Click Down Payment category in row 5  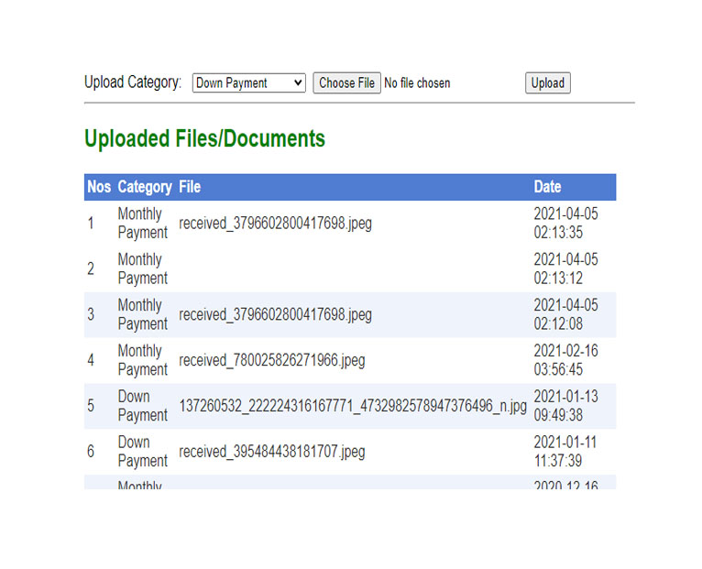pyautogui.click(x=142, y=406)
